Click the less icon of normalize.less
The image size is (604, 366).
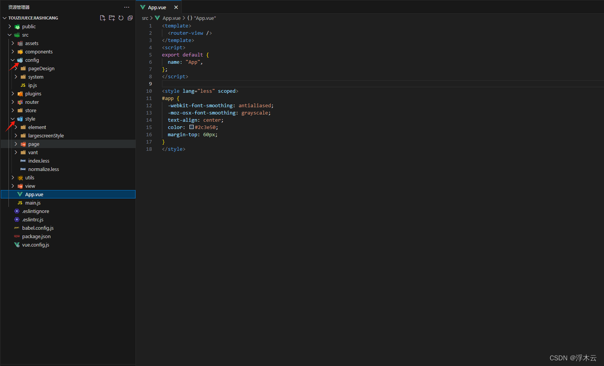pos(23,169)
